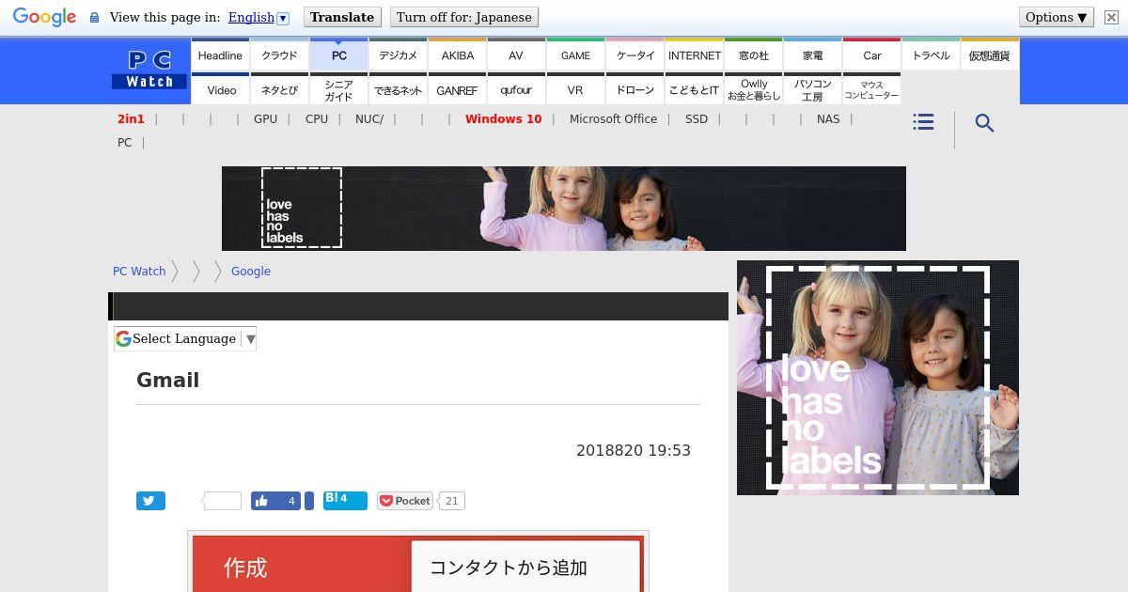
Task: Open the Video tab
Action: (x=221, y=90)
